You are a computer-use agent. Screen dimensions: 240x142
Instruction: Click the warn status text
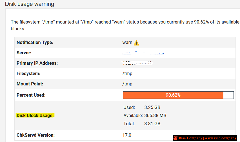(127, 43)
